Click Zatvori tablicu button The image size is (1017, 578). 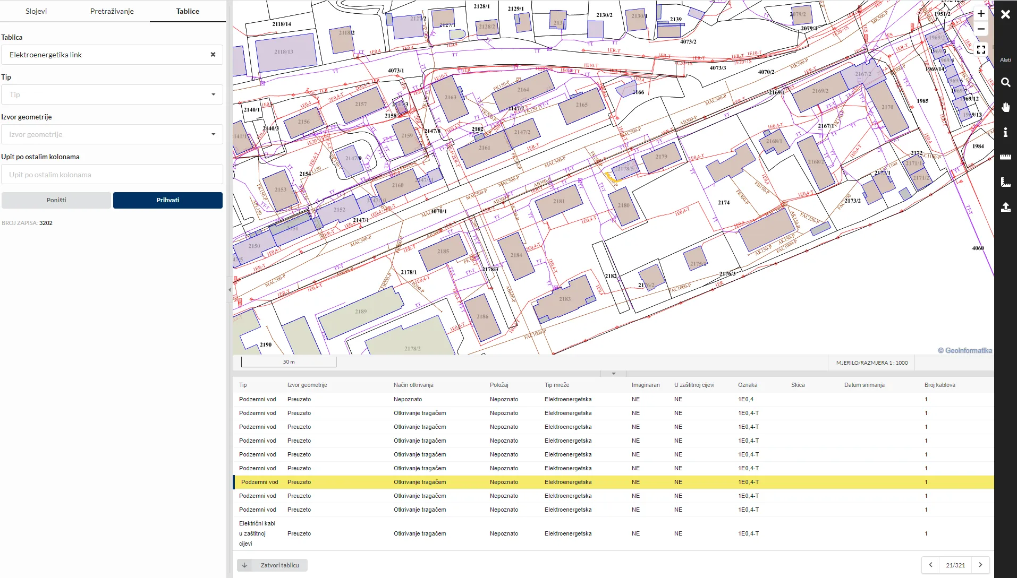click(x=272, y=565)
